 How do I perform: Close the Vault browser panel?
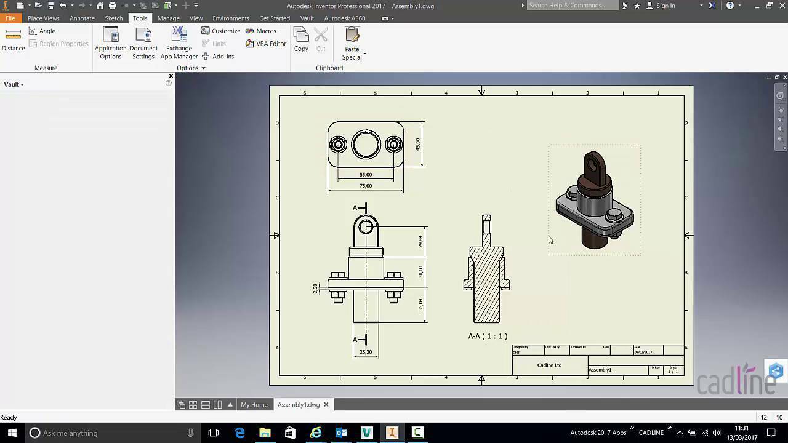(x=171, y=76)
